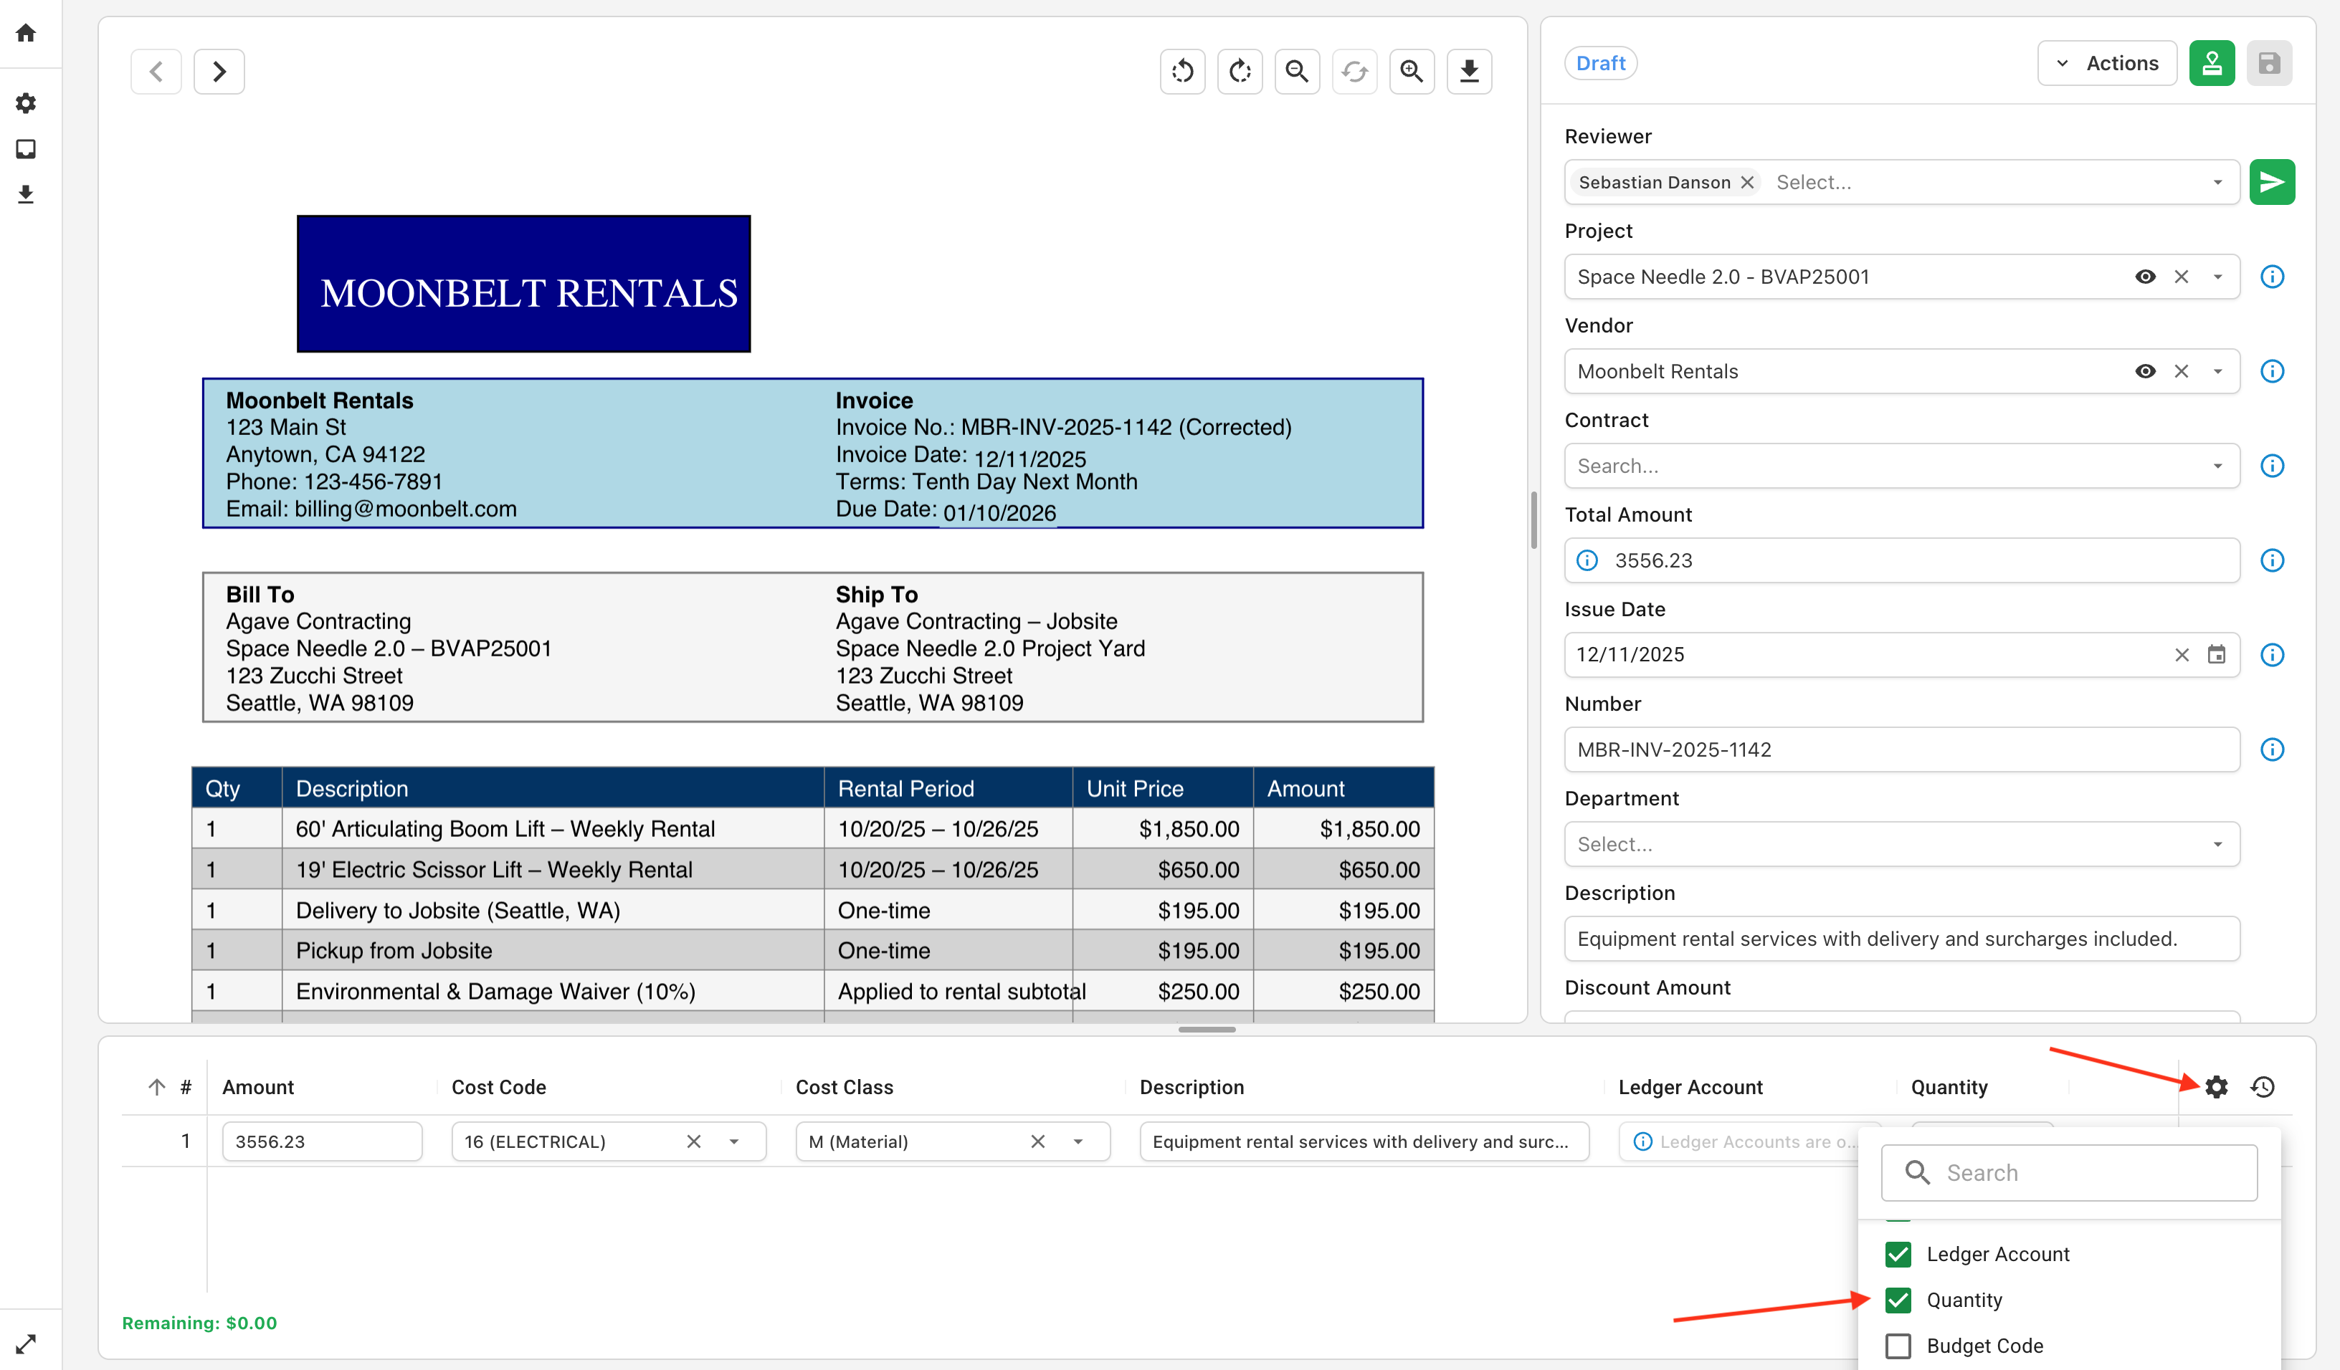This screenshot has height=1370, width=2340.
Task: View project details via eye icon
Action: (2145, 277)
